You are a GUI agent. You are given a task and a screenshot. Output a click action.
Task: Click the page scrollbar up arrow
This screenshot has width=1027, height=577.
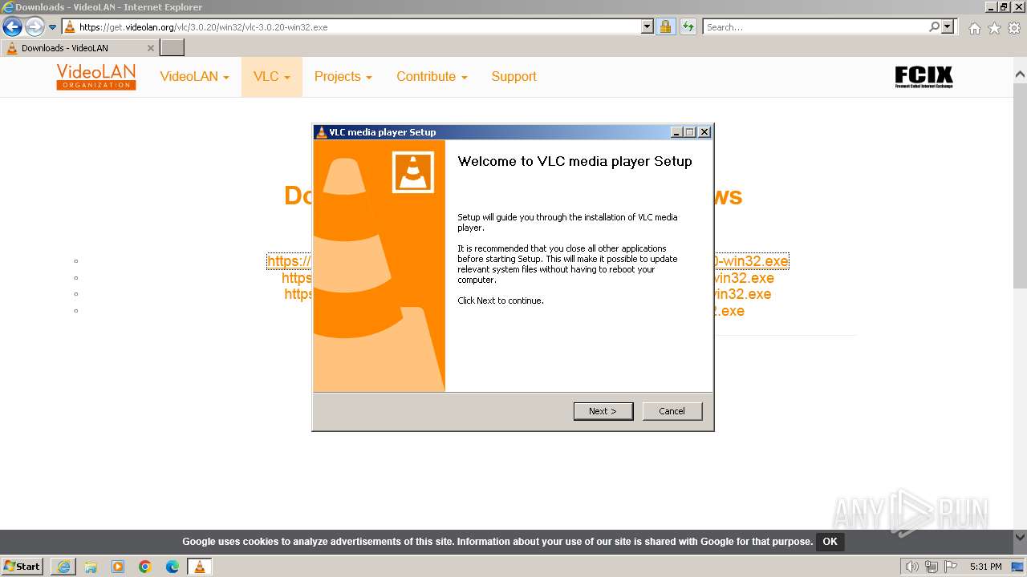[x=1020, y=75]
